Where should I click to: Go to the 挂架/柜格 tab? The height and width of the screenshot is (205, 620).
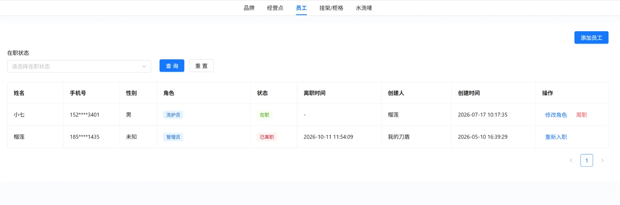point(331,8)
